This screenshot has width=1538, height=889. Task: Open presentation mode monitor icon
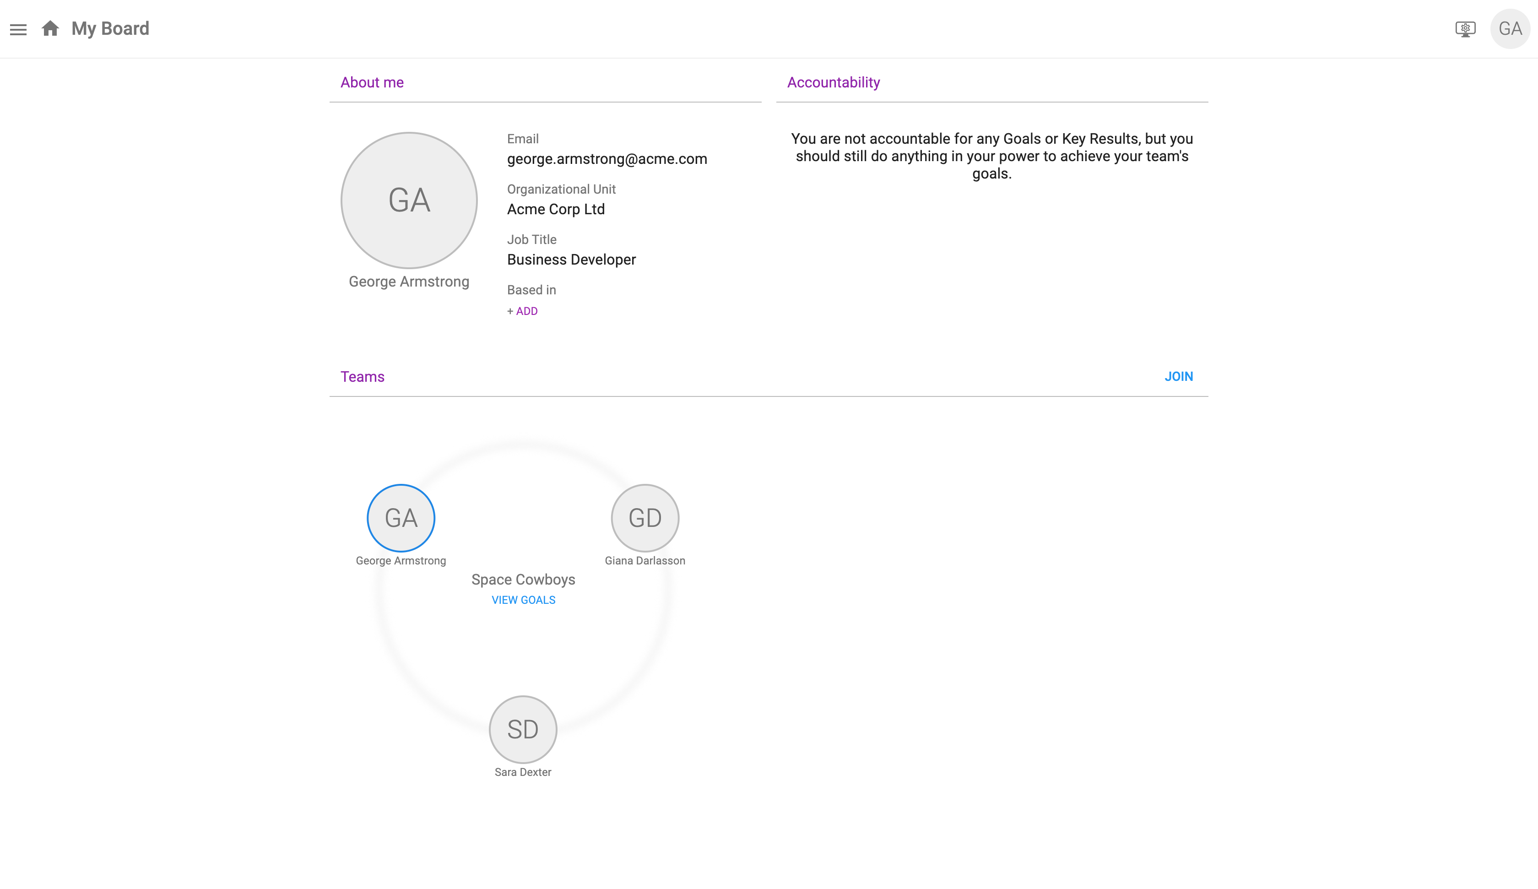(x=1465, y=29)
